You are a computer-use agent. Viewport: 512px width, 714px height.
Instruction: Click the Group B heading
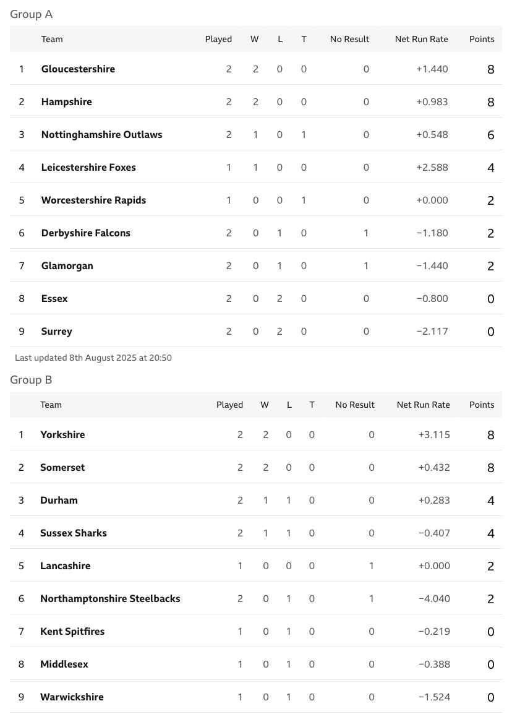tap(31, 380)
